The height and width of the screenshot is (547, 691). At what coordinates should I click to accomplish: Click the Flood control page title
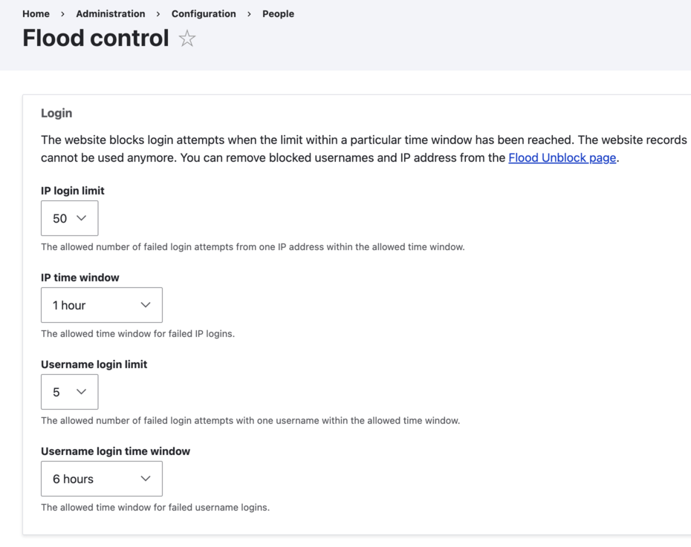96,38
